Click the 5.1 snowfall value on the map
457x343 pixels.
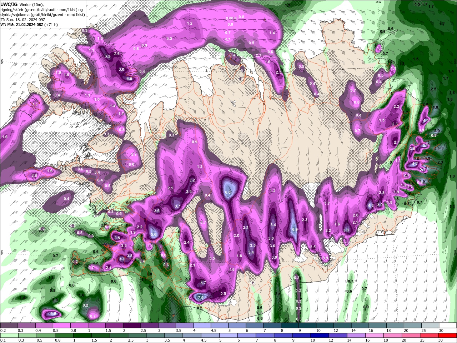(422, 169)
